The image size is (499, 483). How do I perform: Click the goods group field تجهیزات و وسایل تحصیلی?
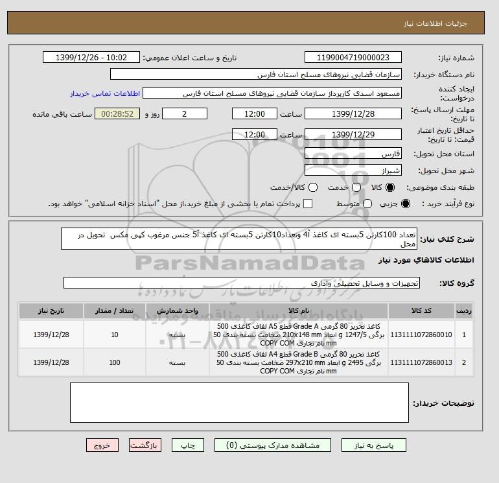[242, 283]
